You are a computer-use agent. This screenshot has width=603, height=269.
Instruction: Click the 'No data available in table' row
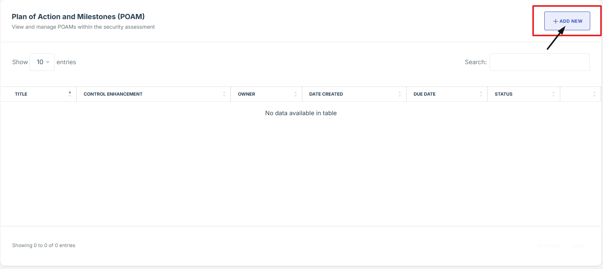click(x=301, y=113)
